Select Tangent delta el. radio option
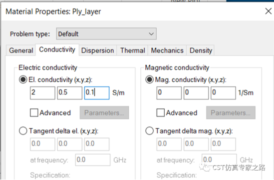274x180 pixels. pos(23,131)
